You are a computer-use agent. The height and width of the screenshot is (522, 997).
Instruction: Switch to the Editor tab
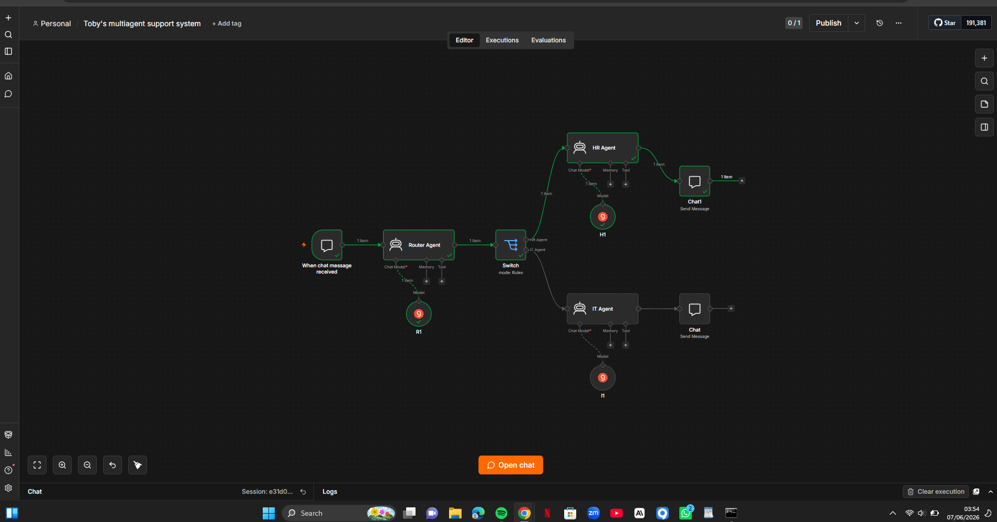coord(464,40)
